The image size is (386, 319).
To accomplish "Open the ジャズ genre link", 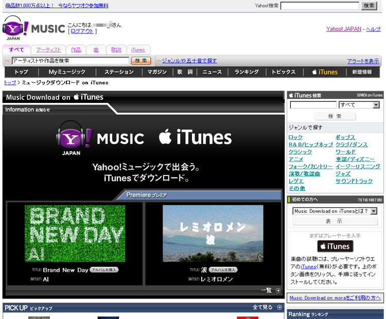I will tap(343, 174).
